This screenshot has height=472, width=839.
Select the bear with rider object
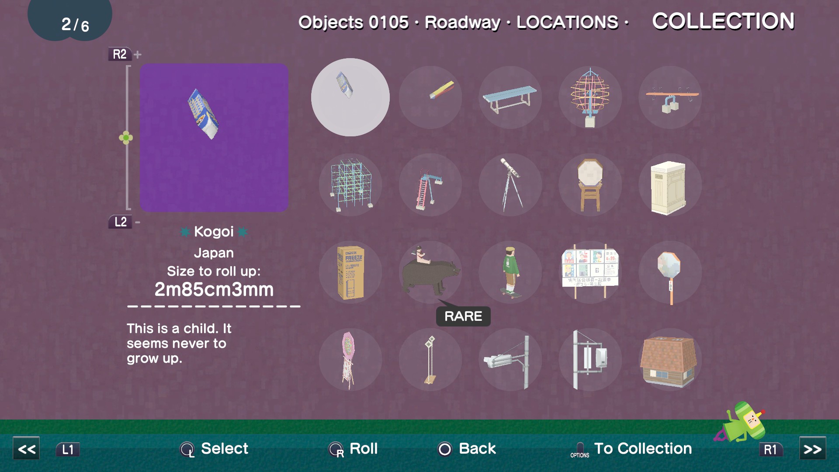click(x=430, y=272)
